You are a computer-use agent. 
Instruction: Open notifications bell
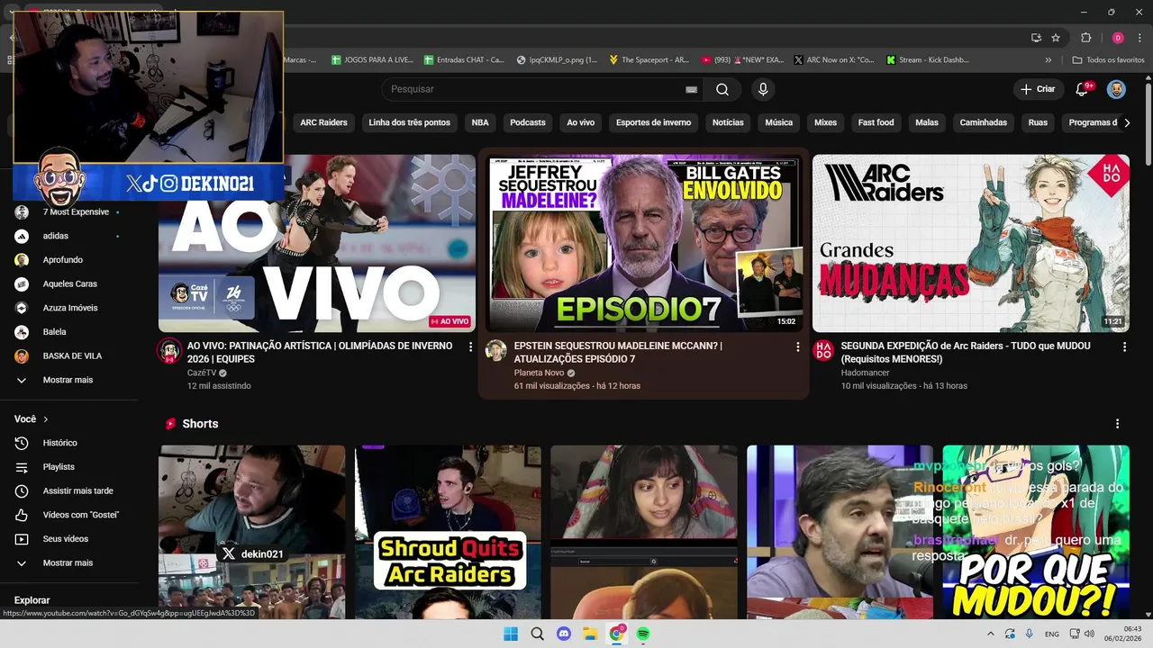tap(1084, 89)
